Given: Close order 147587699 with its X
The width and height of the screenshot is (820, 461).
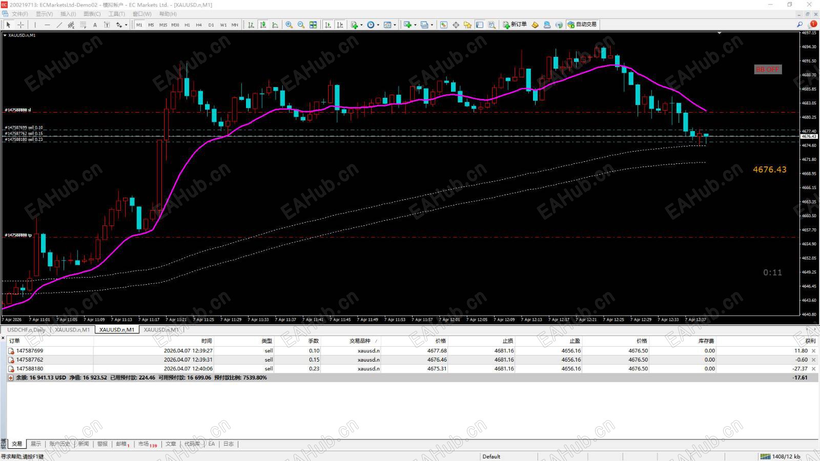Looking at the screenshot, I should point(813,351).
